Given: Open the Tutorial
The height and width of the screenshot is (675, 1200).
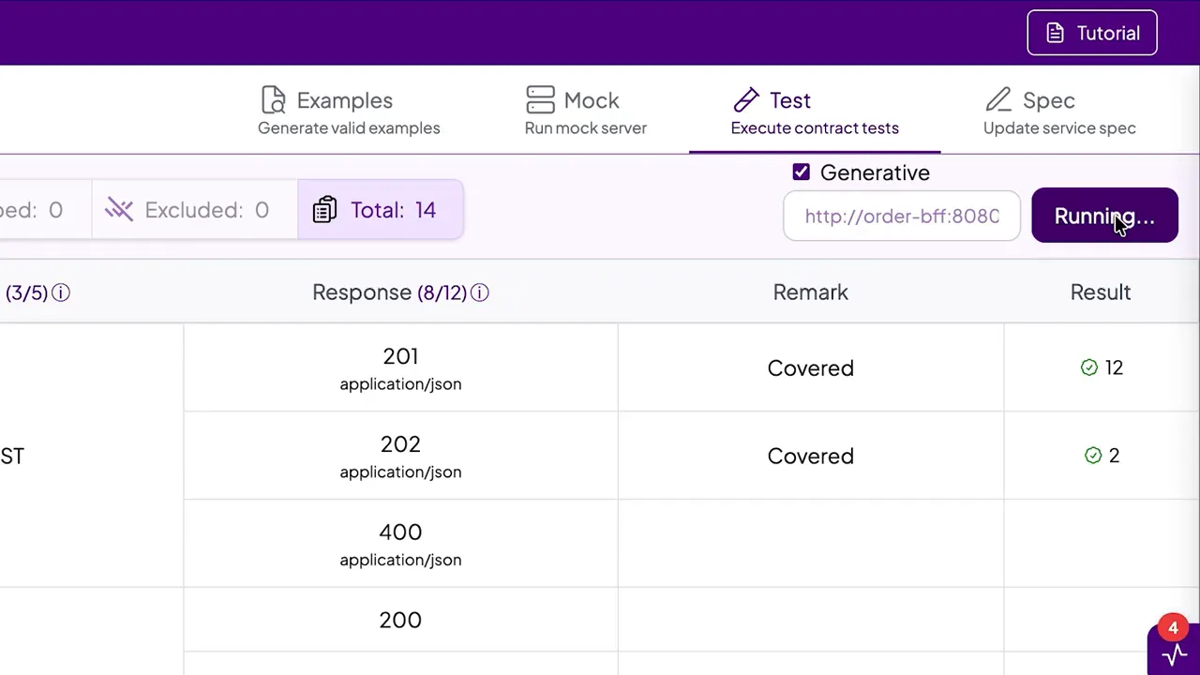Looking at the screenshot, I should [x=1092, y=32].
